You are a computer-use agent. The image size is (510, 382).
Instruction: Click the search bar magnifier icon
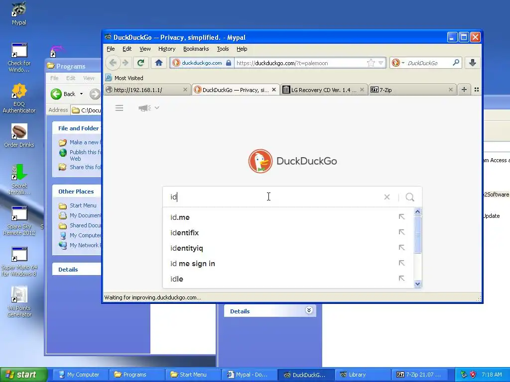coord(456,62)
